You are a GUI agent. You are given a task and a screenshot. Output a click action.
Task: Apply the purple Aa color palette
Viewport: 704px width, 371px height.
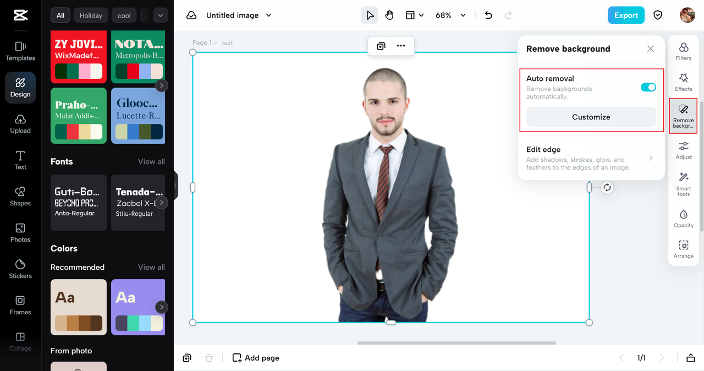click(138, 307)
